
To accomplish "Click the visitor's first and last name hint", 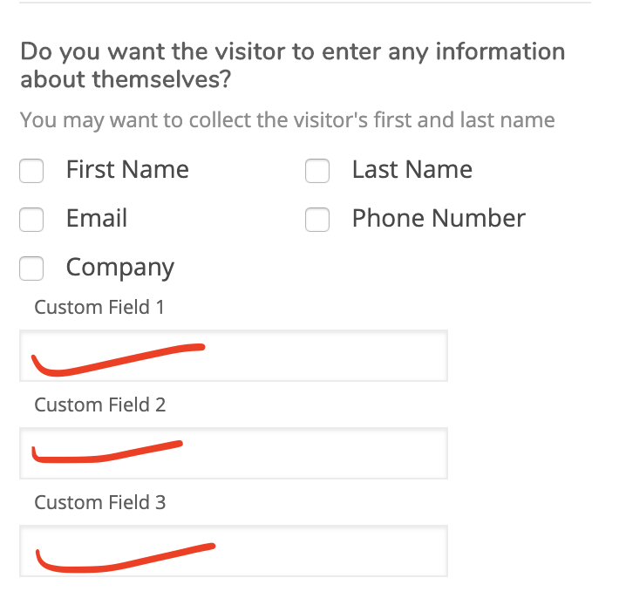I will click(288, 120).
